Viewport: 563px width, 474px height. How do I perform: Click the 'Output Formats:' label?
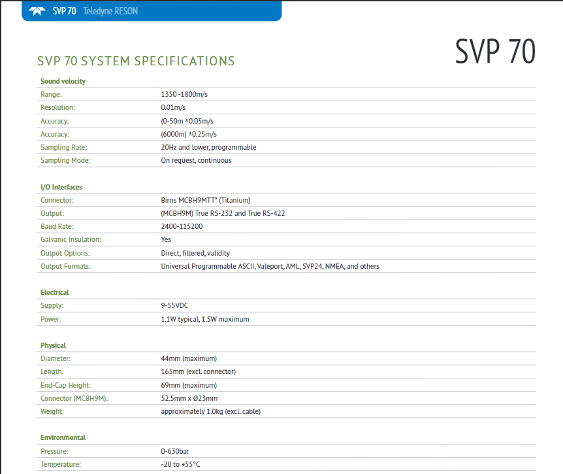point(65,266)
